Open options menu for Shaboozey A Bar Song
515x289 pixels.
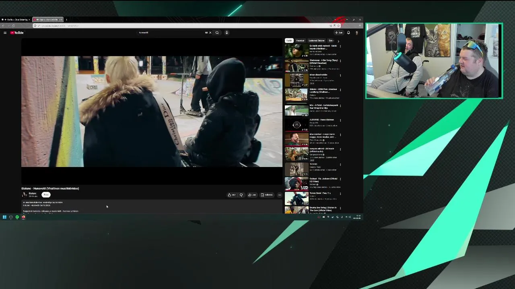340,61
